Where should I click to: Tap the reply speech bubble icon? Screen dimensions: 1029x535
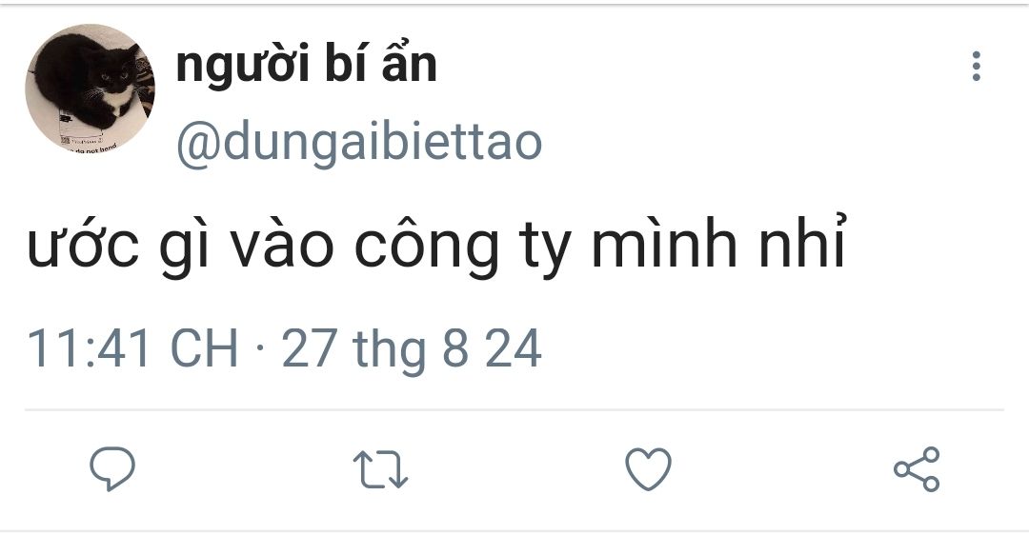coord(112,468)
